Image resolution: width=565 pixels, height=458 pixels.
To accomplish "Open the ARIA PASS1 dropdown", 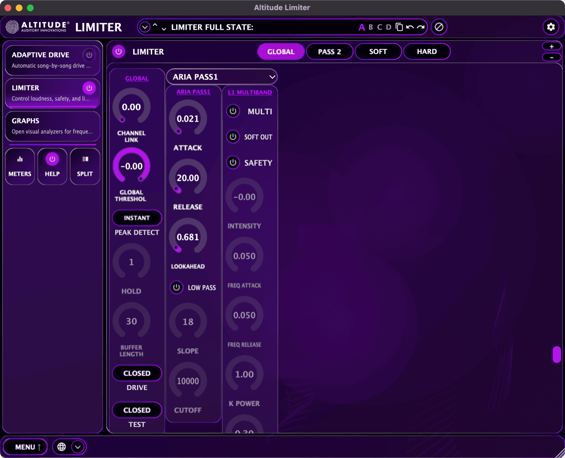I will tap(222, 77).
